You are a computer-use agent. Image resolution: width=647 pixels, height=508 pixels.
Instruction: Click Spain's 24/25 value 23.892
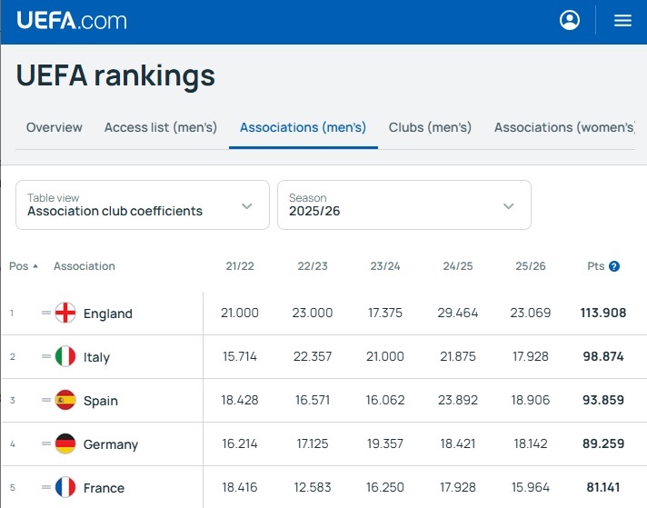pos(458,400)
